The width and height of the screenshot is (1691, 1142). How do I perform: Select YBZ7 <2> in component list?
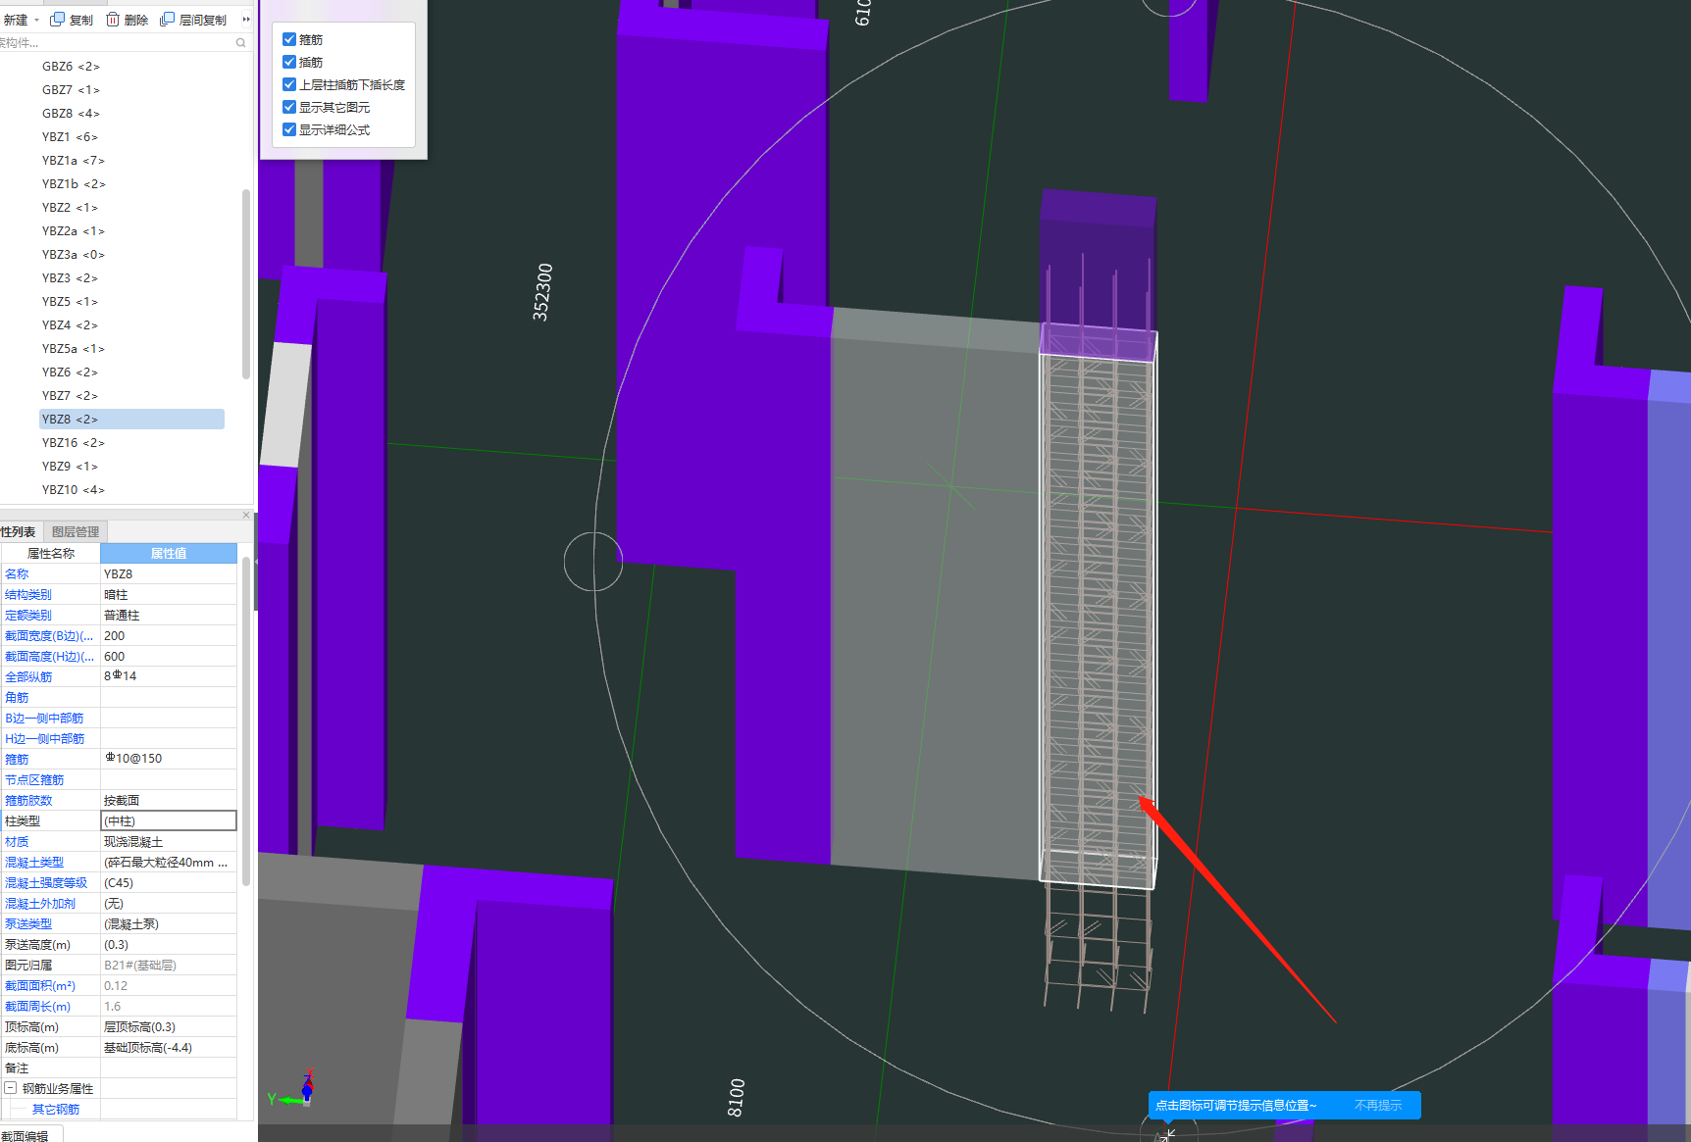70,396
